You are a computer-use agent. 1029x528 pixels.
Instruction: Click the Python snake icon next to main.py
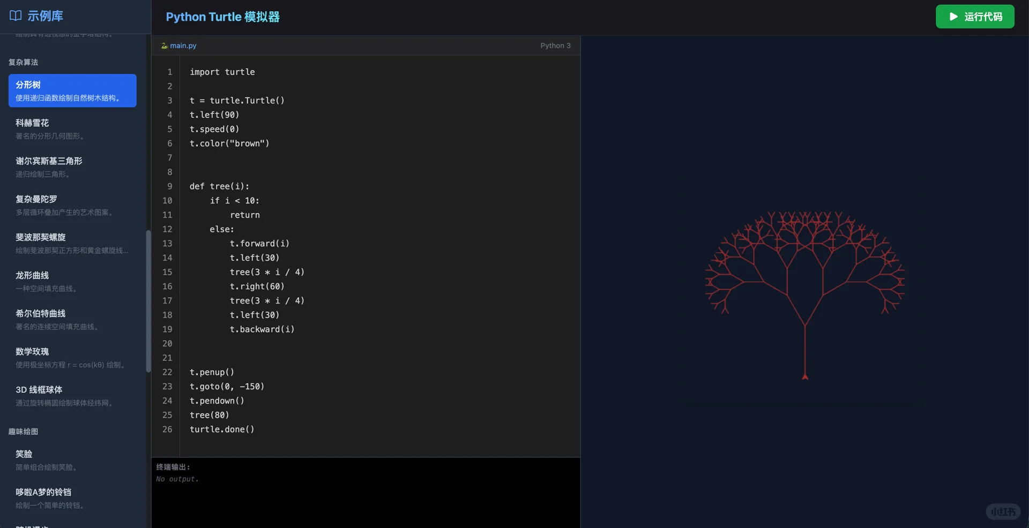[x=163, y=46]
